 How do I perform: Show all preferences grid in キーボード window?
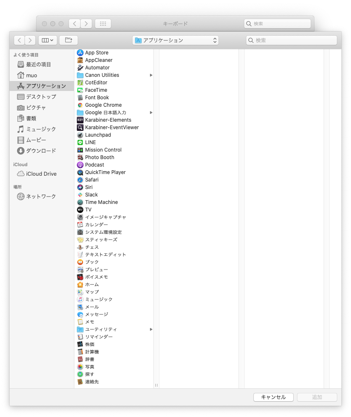click(103, 24)
